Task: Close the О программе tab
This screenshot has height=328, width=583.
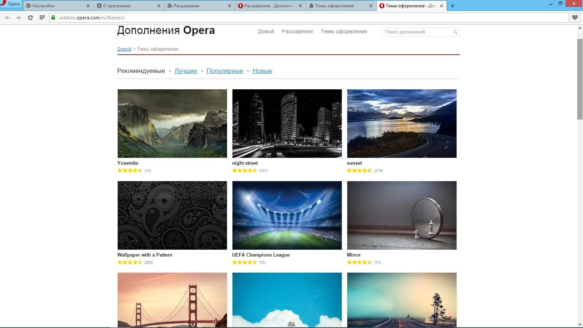Action: pos(159,6)
